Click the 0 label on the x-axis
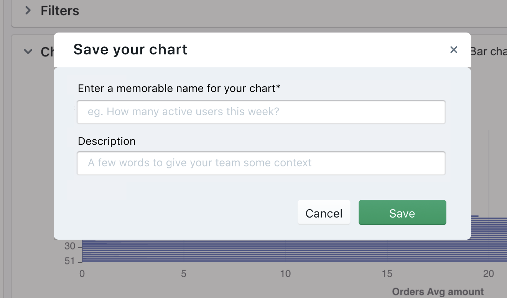The image size is (507, 298). [82, 273]
